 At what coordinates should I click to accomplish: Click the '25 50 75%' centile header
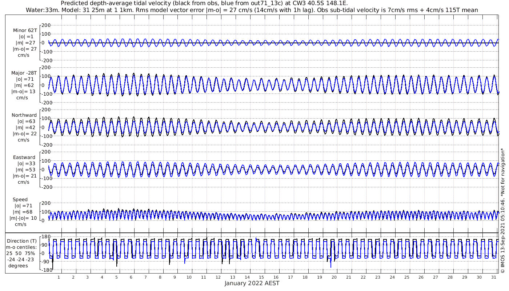(x=20, y=253)
